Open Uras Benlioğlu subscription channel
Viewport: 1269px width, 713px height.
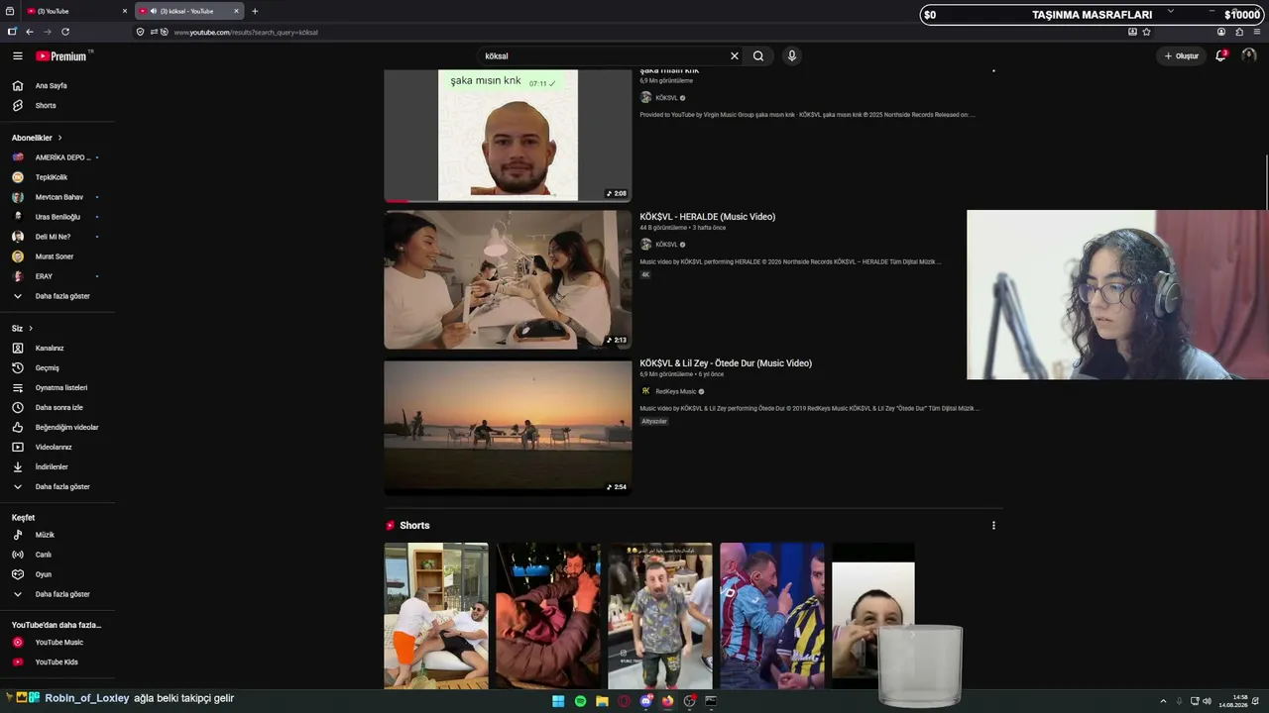[58, 217]
